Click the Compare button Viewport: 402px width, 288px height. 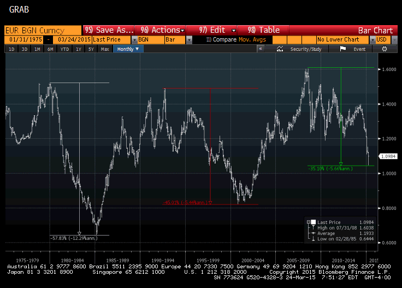[x=221, y=40]
